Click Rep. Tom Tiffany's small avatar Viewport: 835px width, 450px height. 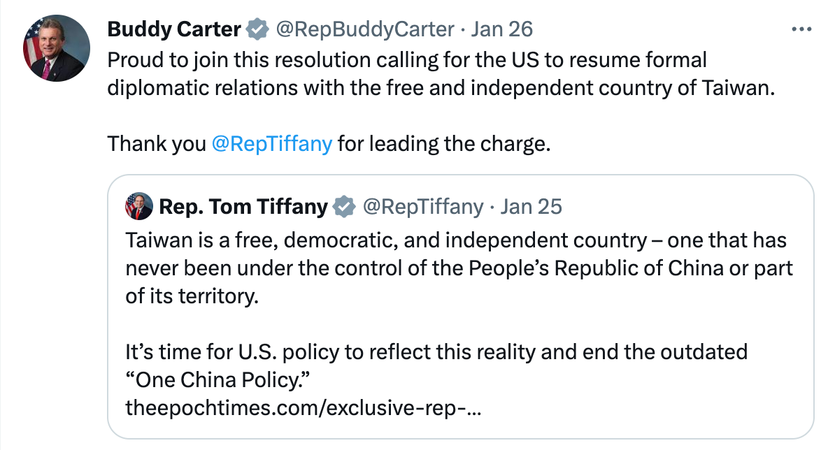tap(139, 206)
